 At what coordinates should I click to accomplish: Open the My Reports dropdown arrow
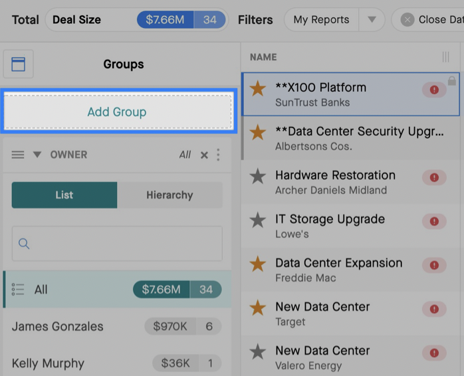pyautogui.click(x=372, y=20)
